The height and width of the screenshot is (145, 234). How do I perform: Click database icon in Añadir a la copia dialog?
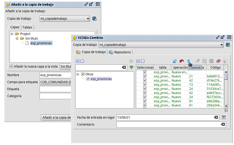[x=94, y=19]
